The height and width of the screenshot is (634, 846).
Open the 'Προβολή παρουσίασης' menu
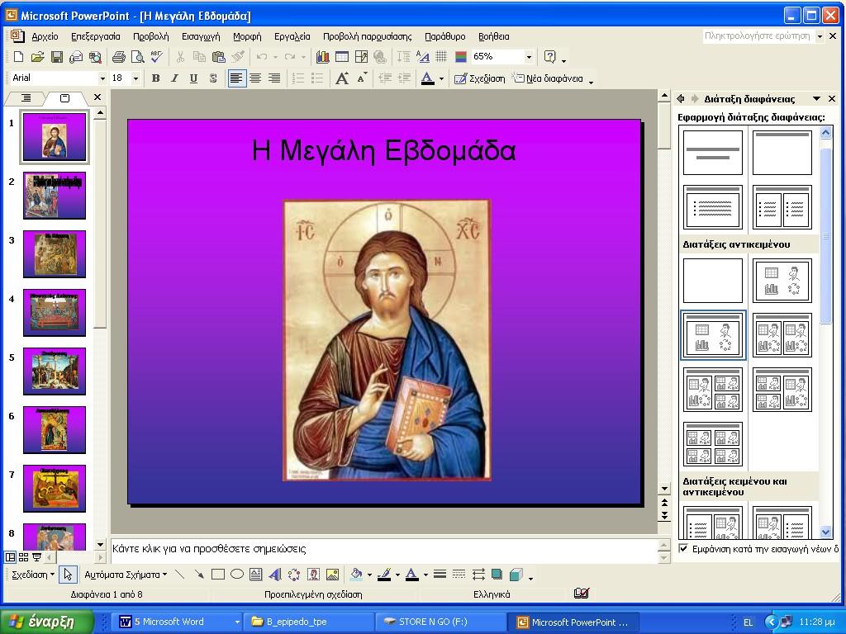click(x=367, y=36)
